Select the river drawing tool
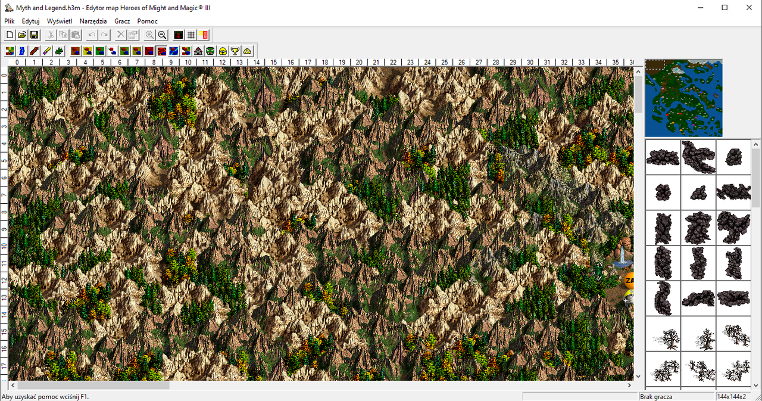 22,51
